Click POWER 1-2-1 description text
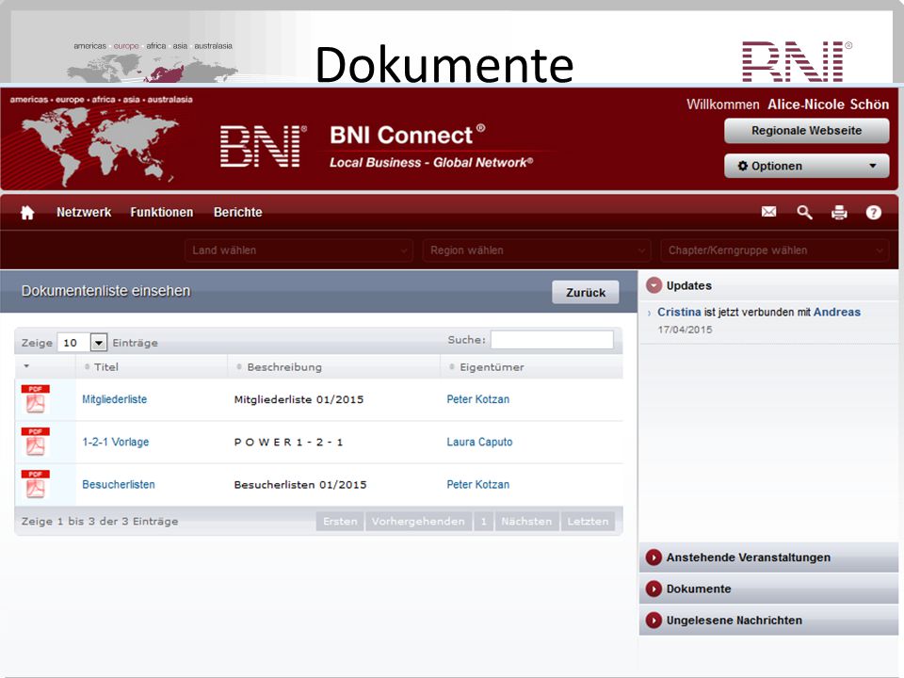This screenshot has height=678, width=904. click(x=288, y=443)
